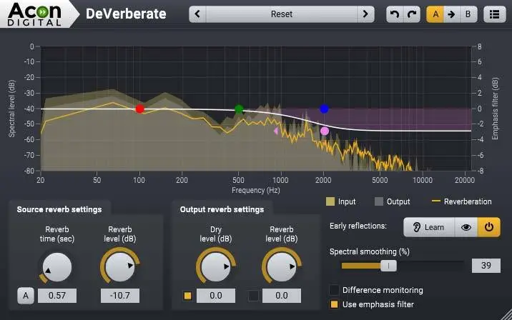Toggle the early reflections power button

coord(489,227)
